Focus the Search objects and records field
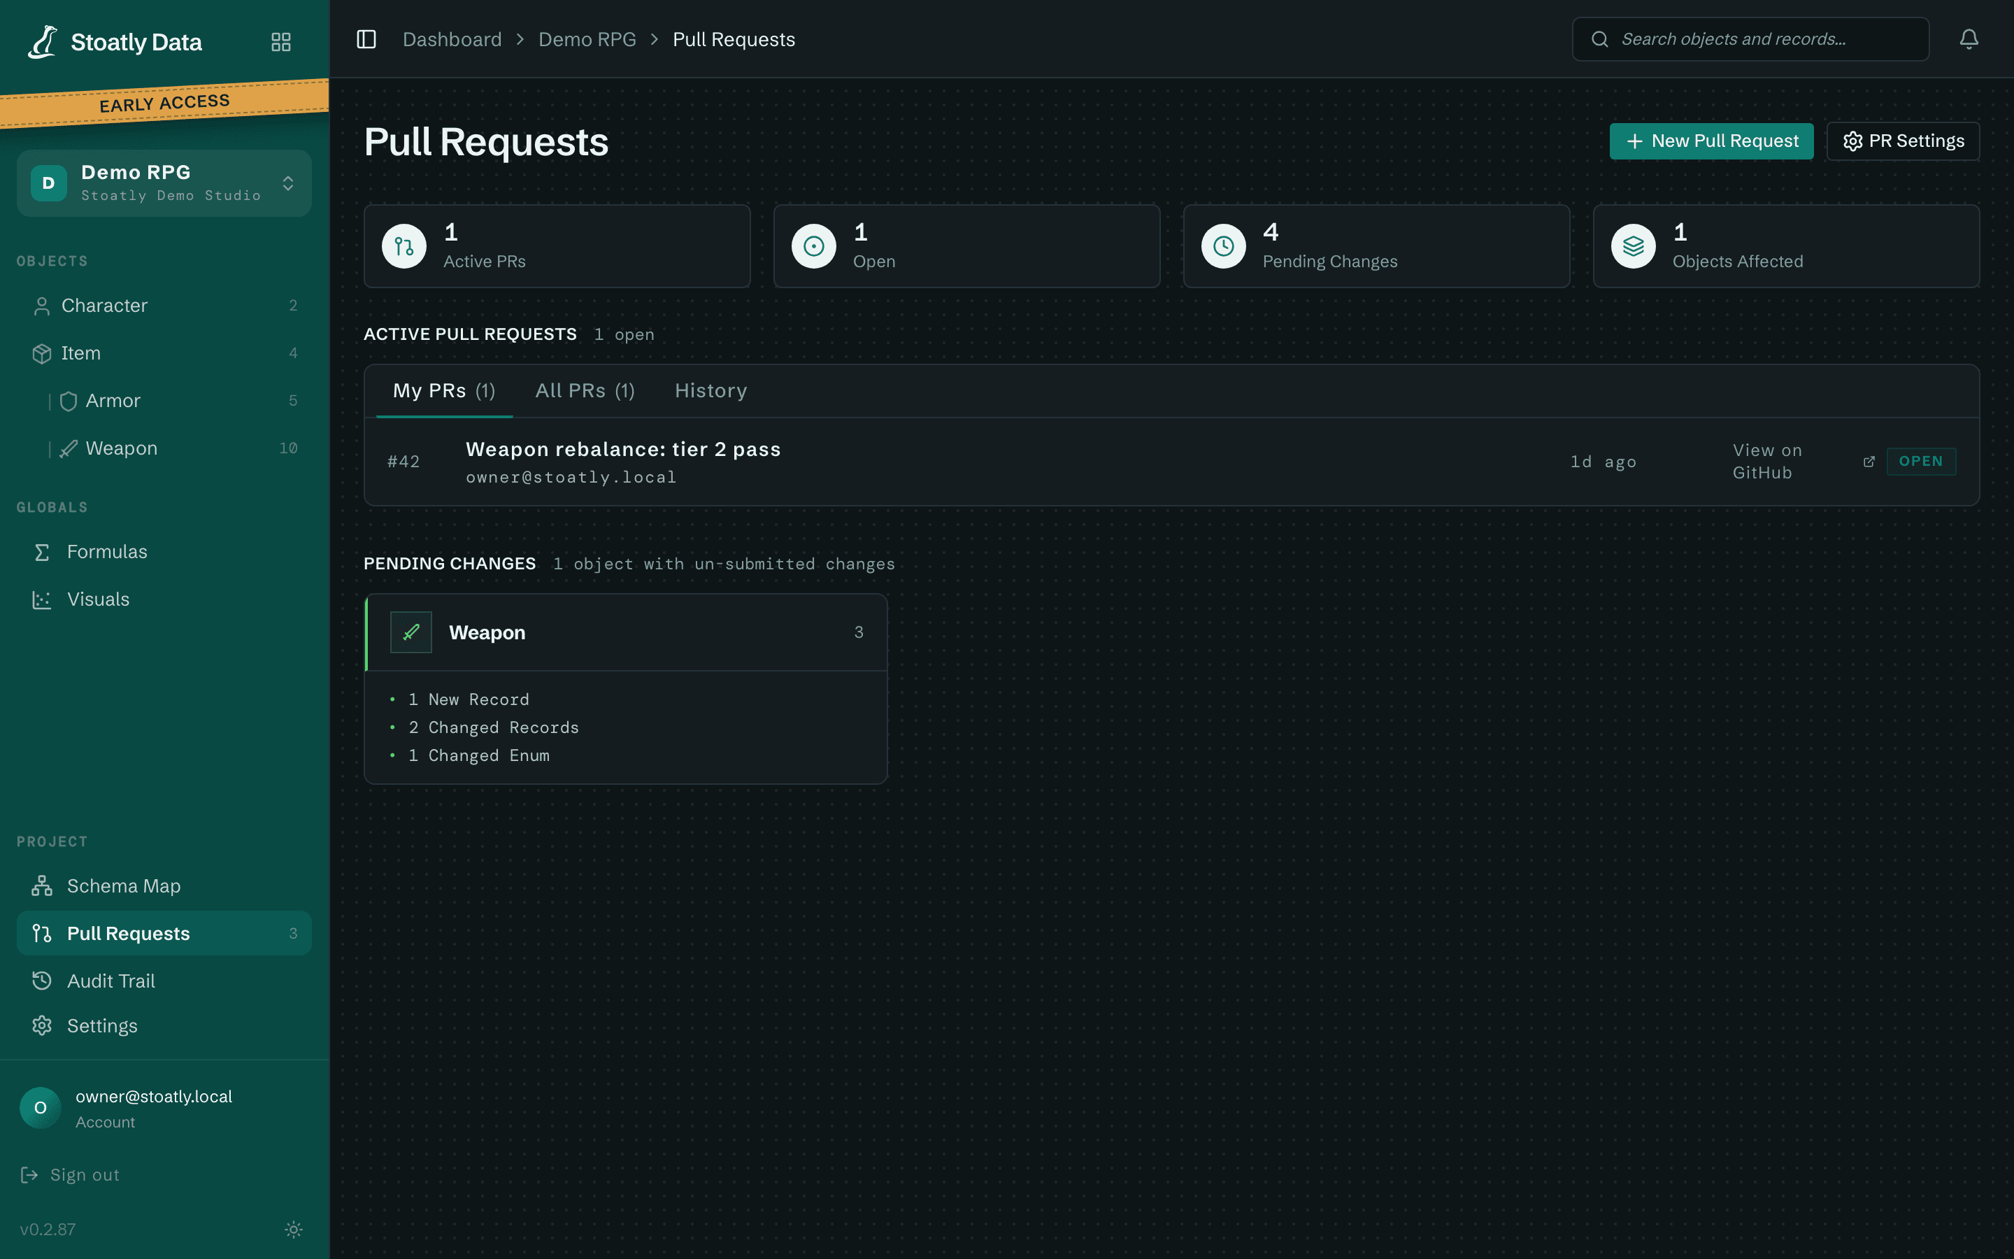The image size is (2014, 1259). 1750,39
